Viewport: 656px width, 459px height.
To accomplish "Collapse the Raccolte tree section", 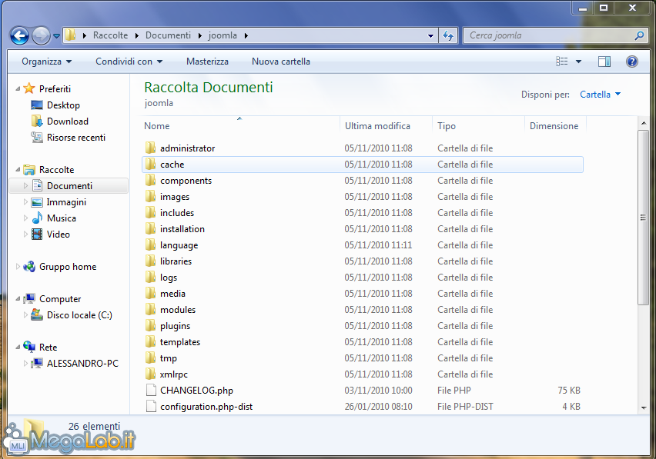I will coord(18,170).
